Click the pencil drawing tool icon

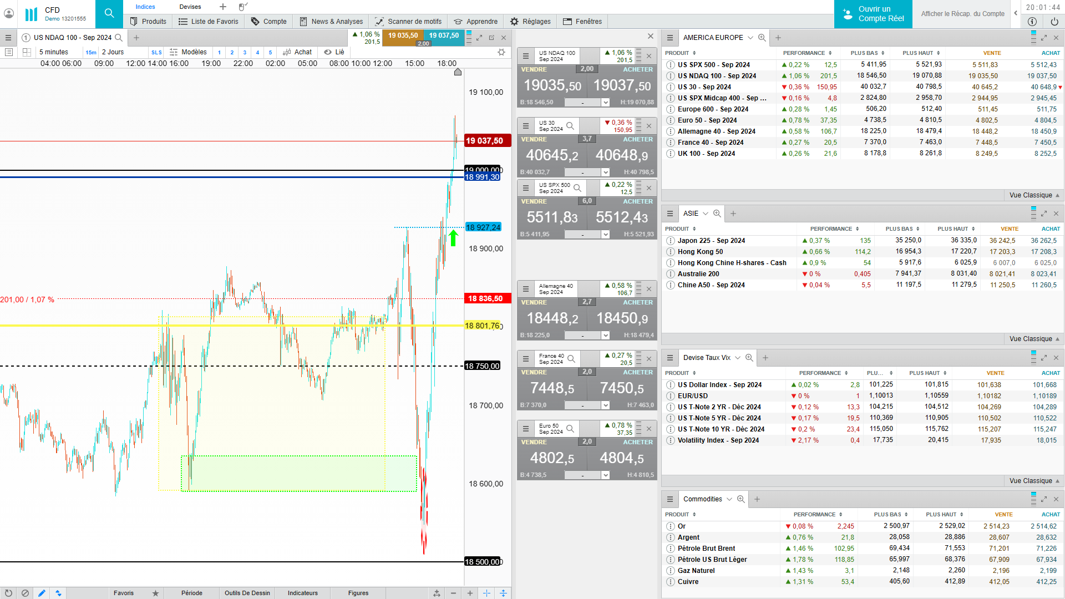(42, 593)
